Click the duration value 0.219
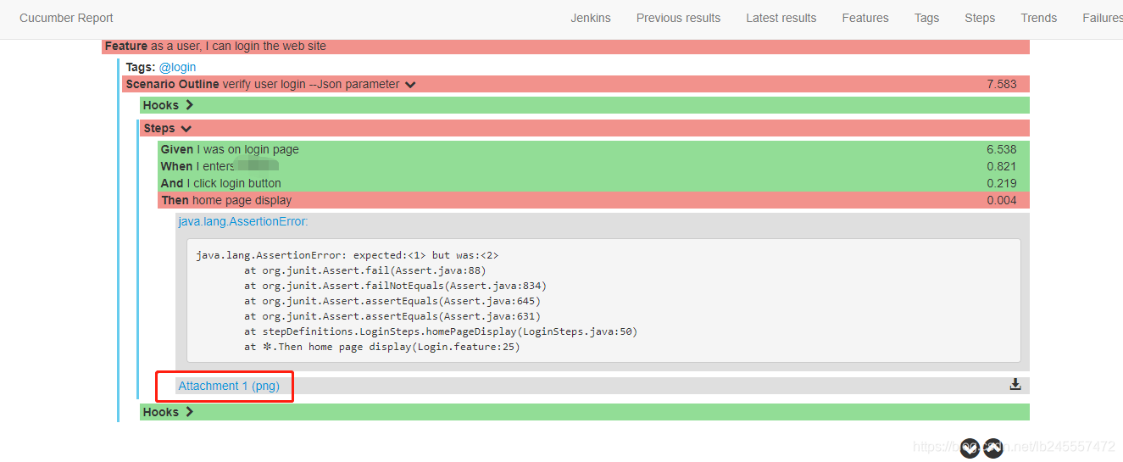Screen dimensions: 1123x462 click(1002, 183)
